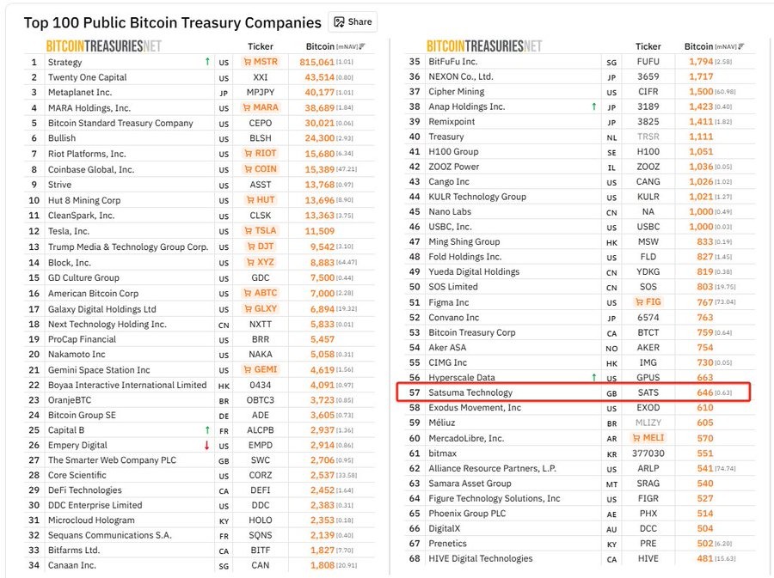This screenshot has height=578, width=774.
Task: Sort the left table by the Bitcoin column
Action: point(335,46)
